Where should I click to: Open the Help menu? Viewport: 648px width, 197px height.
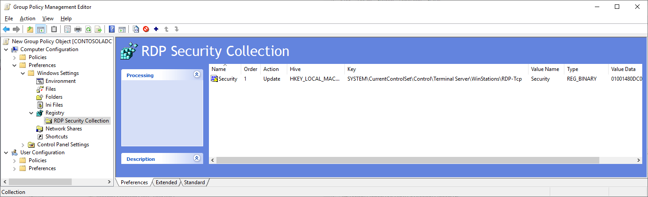pyautogui.click(x=66, y=19)
